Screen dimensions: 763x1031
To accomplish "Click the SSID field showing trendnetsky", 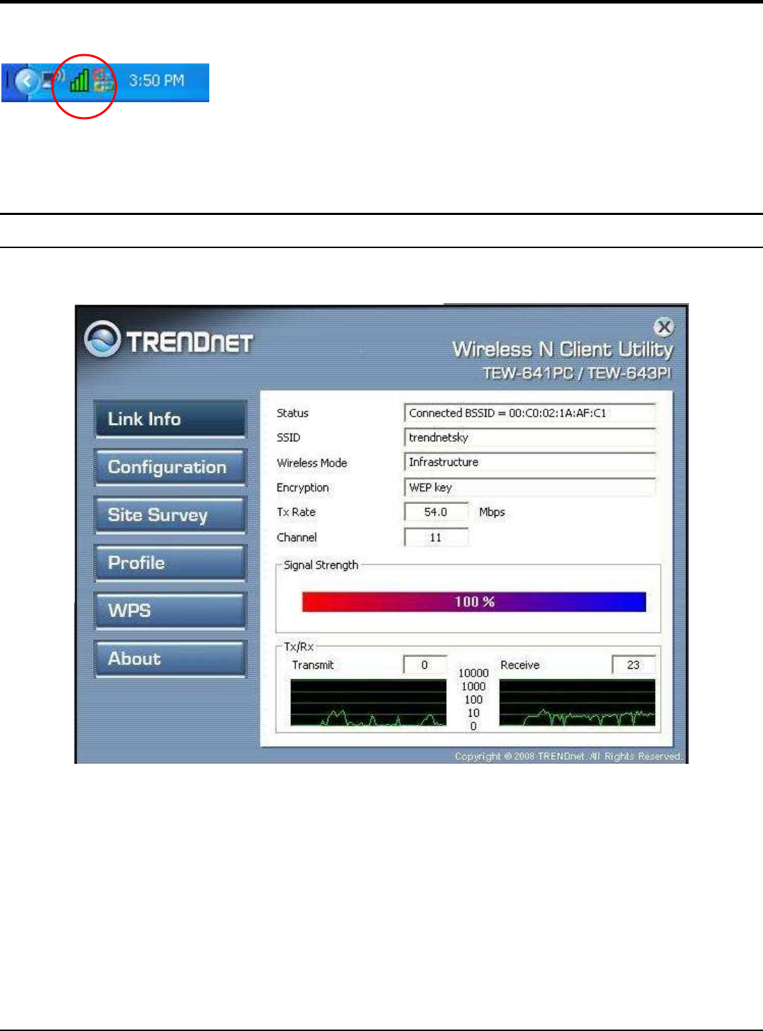I will (x=530, y=438).
